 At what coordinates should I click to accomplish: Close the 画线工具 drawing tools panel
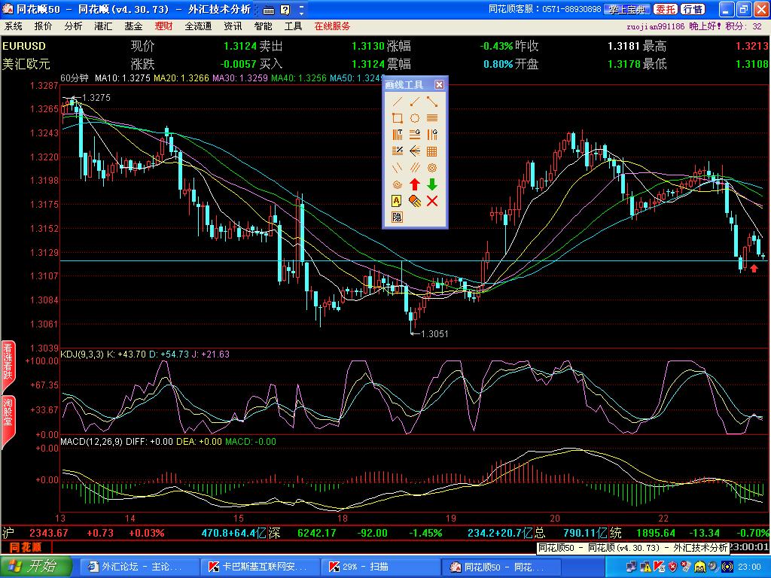[439, 84]
